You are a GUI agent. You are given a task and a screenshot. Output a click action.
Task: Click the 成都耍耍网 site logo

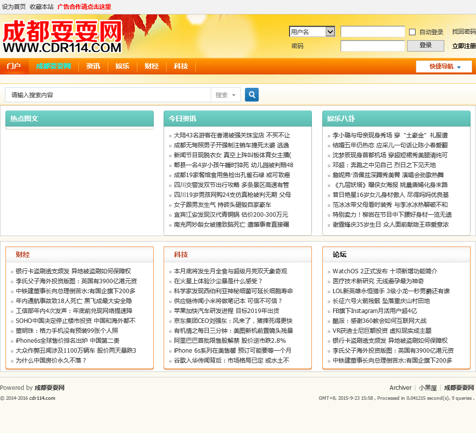[62, 37]
